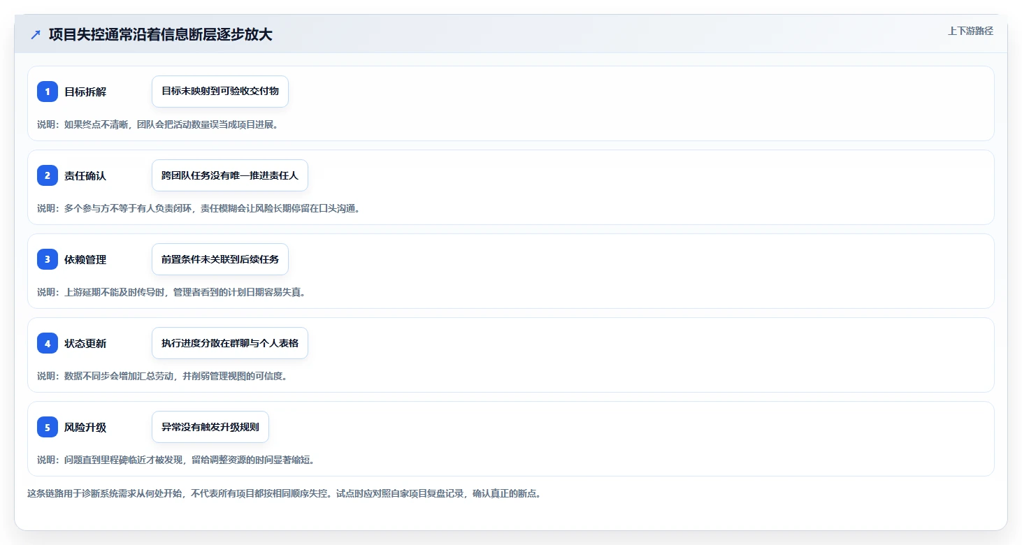Select the 状态更新 step label
Screen dimensions: 1022x545
[x=85, y=343]
